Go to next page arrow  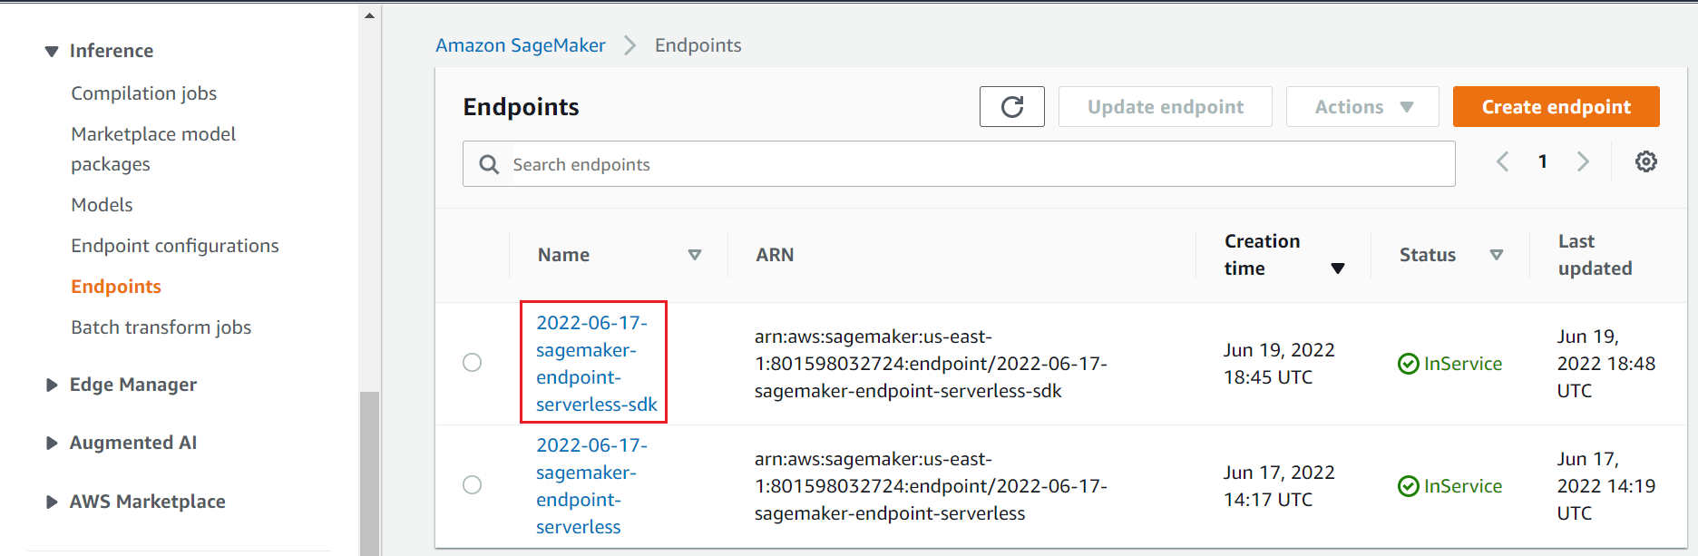click(x=1583, y=161)
